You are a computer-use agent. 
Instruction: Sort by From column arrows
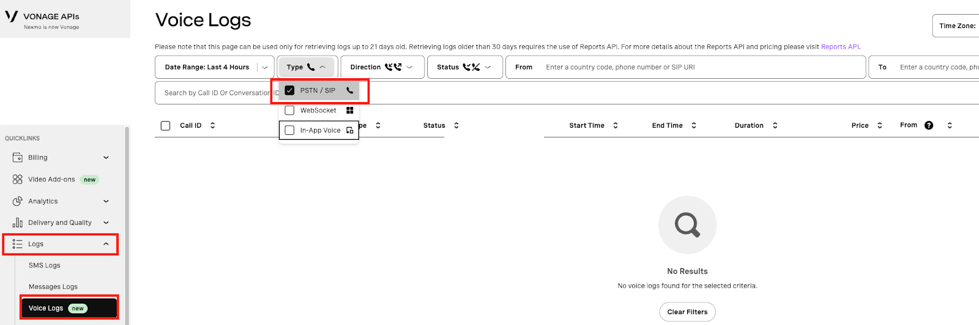tap(950, 125)
